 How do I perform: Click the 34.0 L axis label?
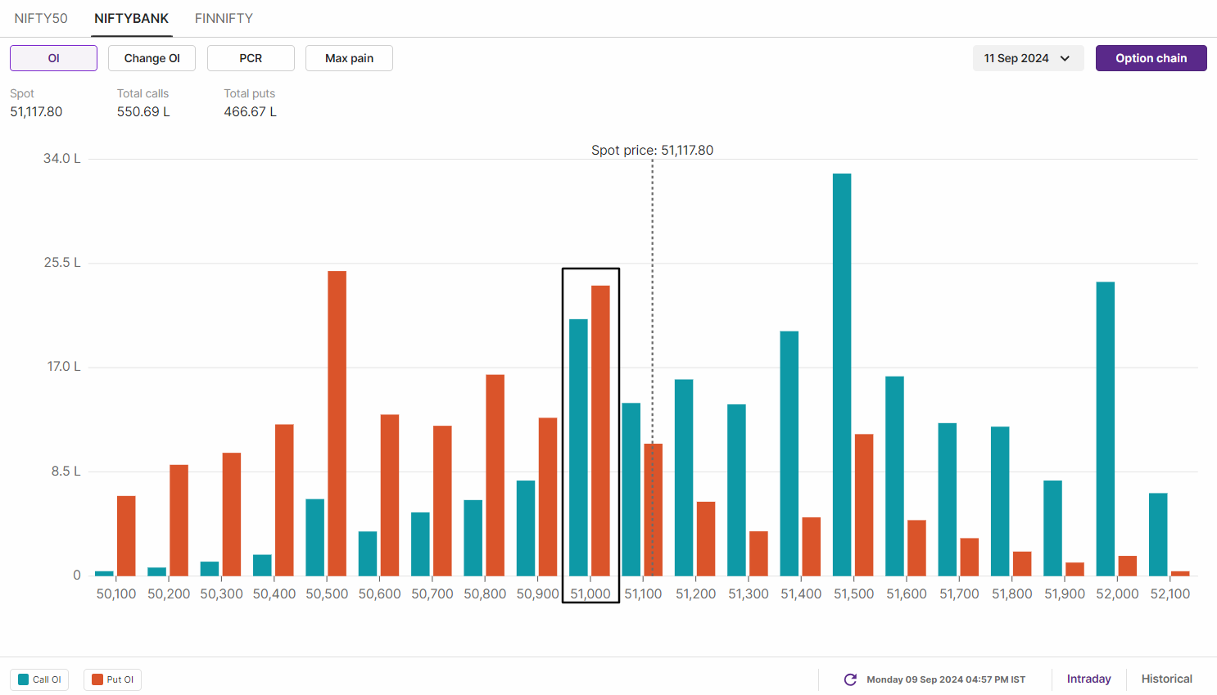click(62, 158)
